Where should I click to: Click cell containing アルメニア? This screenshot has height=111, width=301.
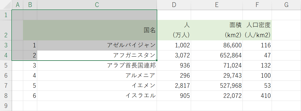tap(97, 76)
